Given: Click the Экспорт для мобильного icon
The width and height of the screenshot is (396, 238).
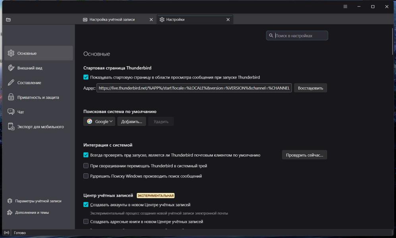Looking at the screenshot, I should (11, 127).
